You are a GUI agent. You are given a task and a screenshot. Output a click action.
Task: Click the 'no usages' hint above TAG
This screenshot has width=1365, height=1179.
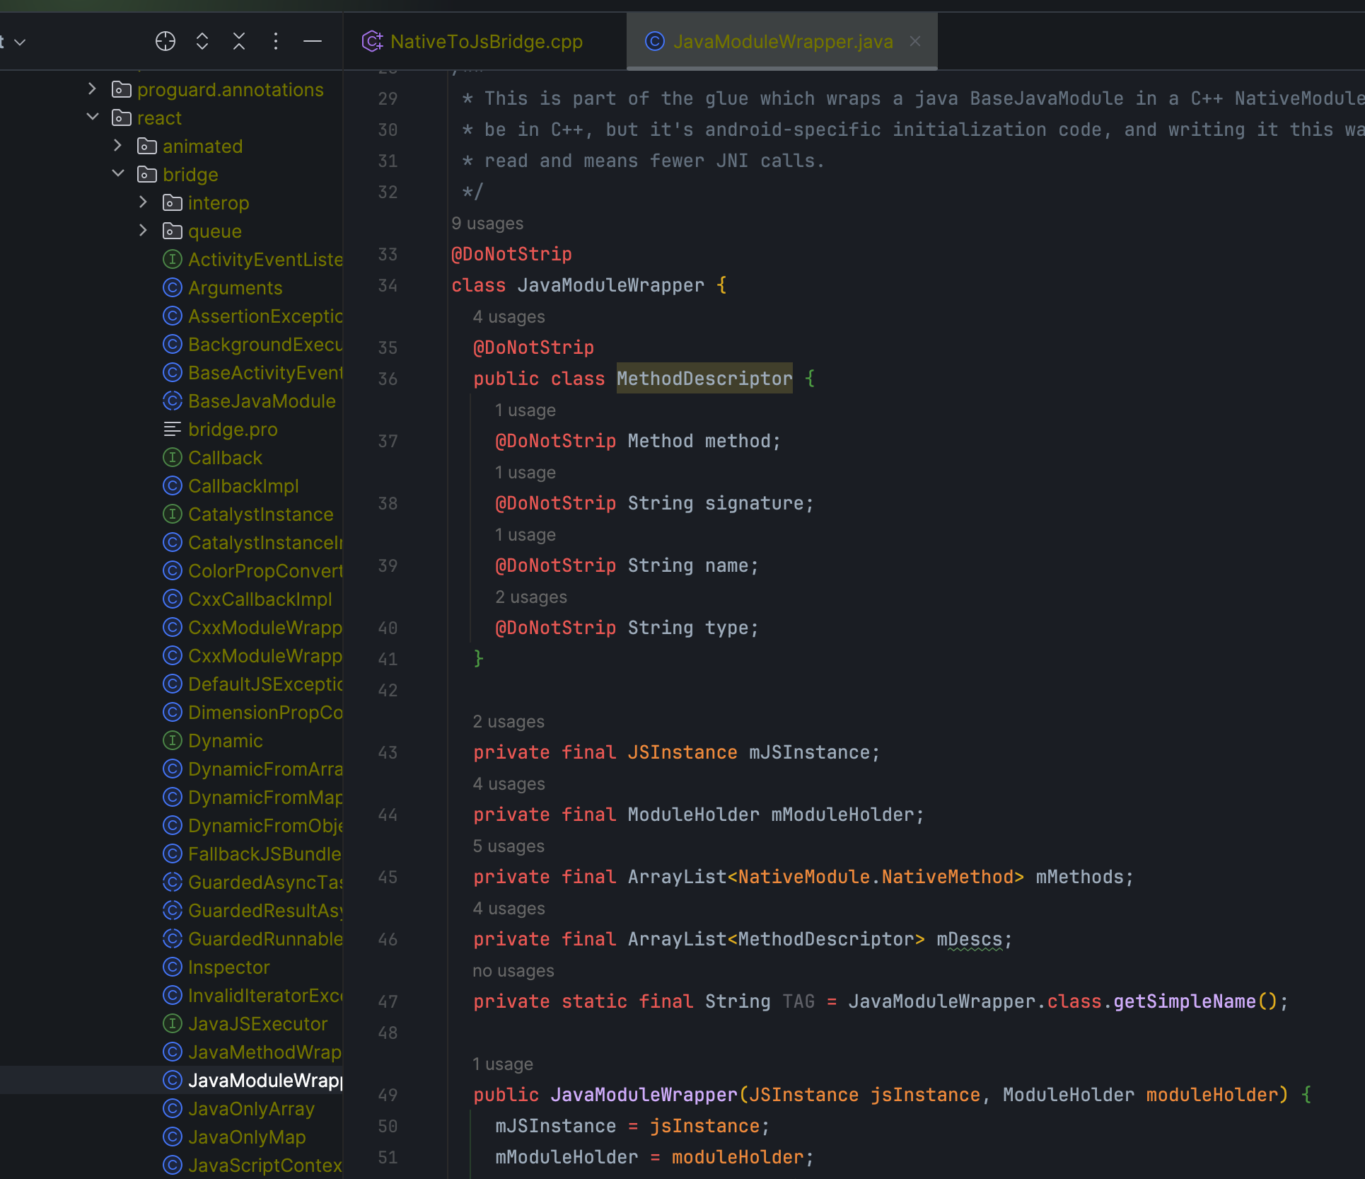click(x=513, y=971)
